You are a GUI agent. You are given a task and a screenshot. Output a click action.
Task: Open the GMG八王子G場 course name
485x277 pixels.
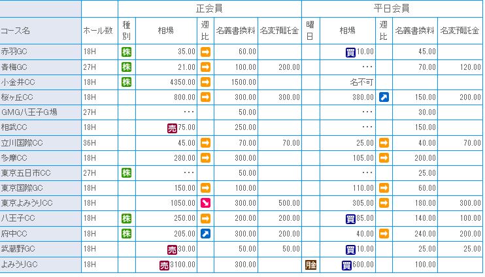(29, 112)
